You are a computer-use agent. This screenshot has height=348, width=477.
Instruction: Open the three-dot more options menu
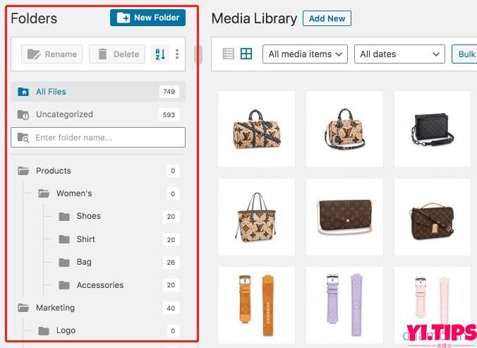[177, 54]
